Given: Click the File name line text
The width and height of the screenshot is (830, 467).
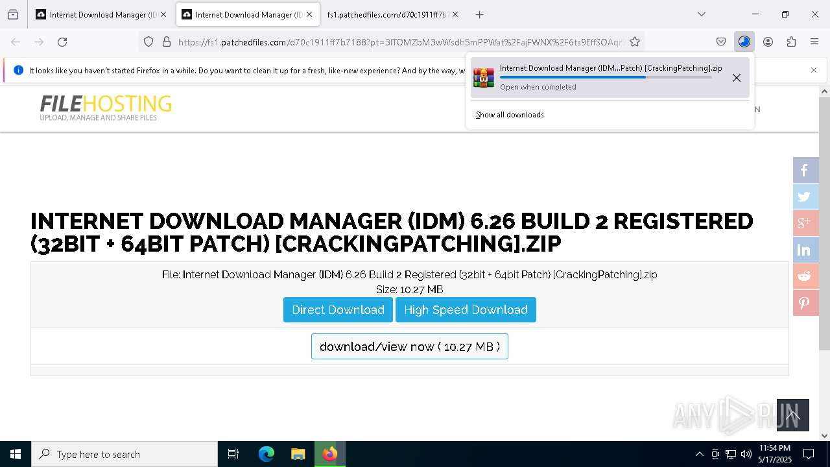Looking at the screenshot, I should coord(410,274).
